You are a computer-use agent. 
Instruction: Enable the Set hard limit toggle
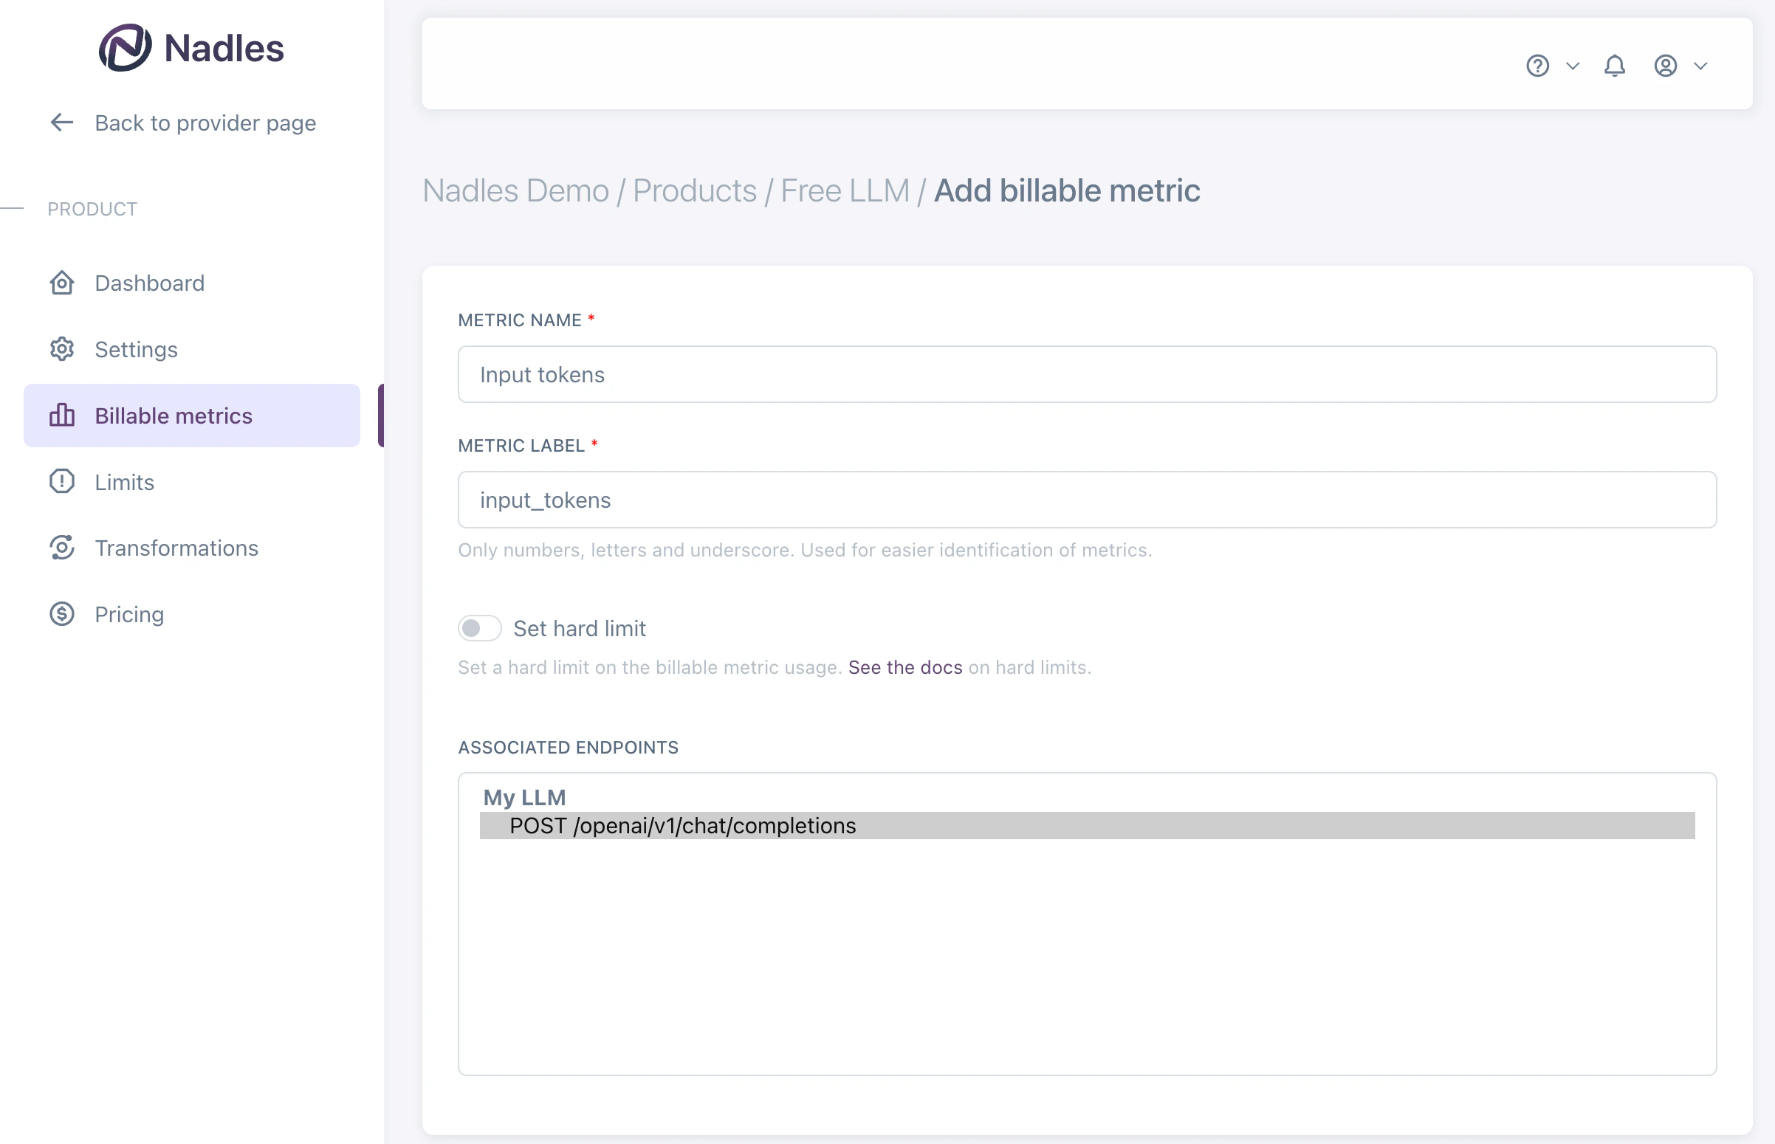479,627
